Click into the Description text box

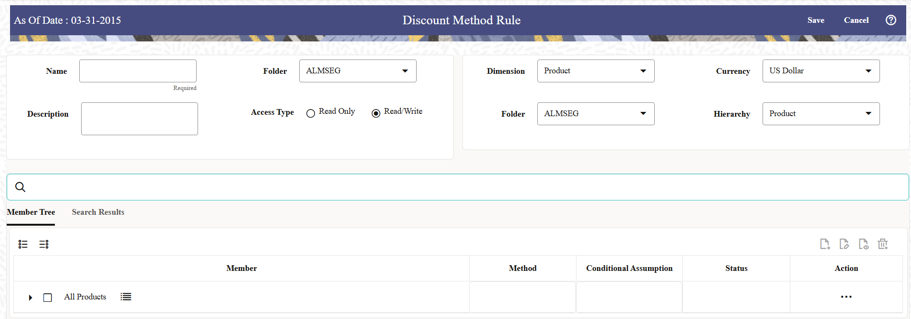139,119
